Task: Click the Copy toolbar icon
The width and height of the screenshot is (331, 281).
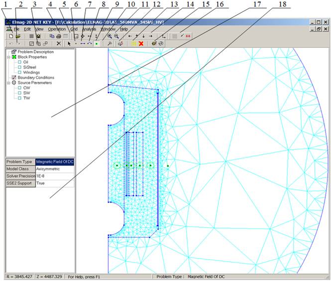Action: tap(52, 36)
